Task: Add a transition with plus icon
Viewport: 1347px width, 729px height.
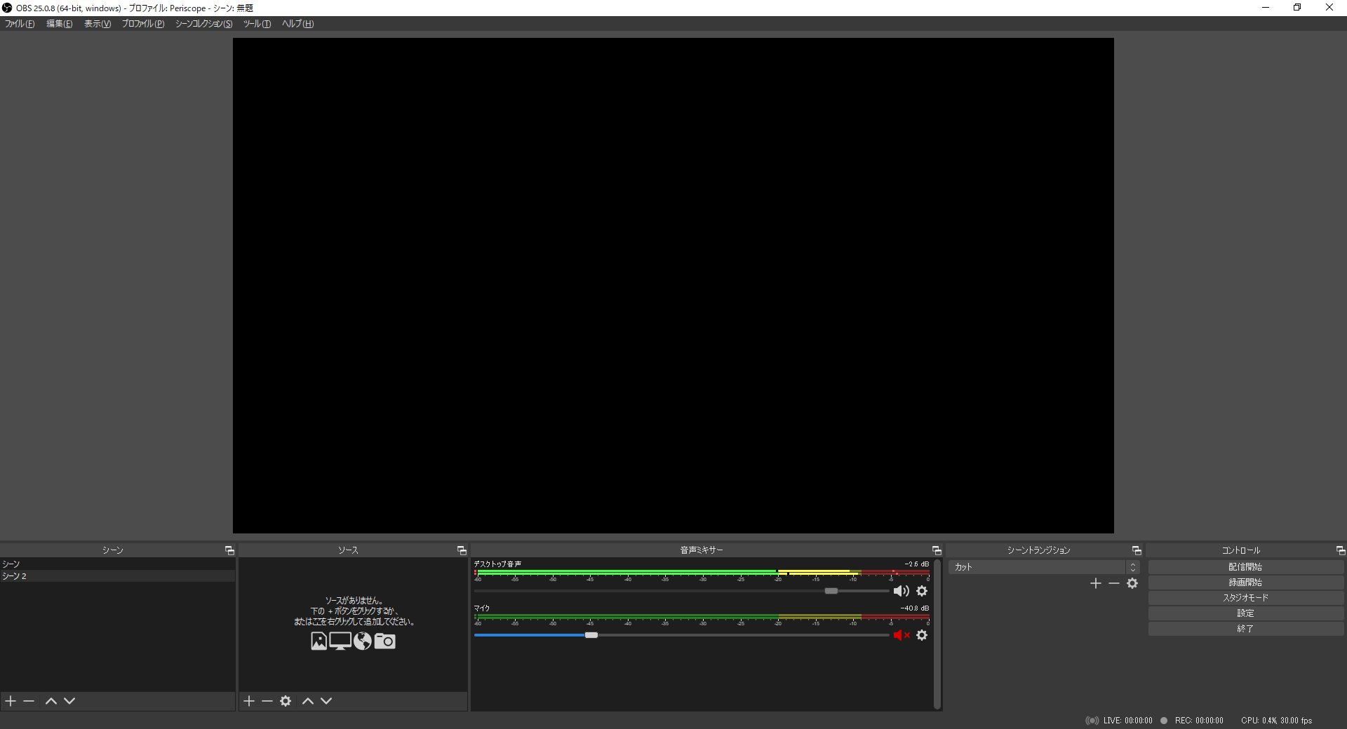Action: (x=1096, y=583)
